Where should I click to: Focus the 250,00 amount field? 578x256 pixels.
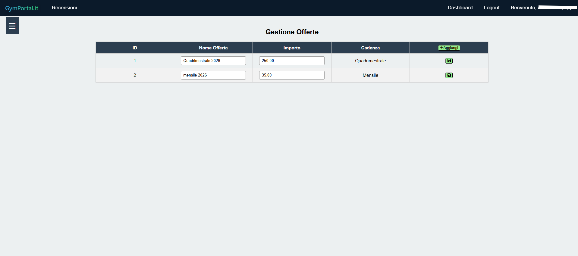tap(291, 61)
